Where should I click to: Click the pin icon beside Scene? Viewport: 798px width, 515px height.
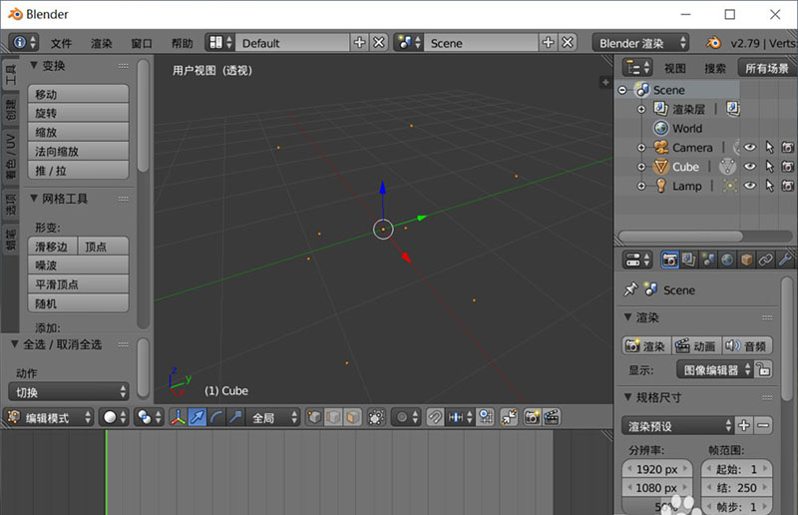coord(630,289)
